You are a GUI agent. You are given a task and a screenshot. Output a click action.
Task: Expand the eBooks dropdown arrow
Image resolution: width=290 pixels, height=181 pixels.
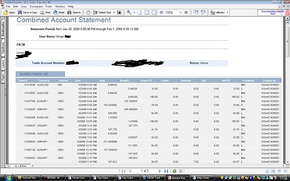coord(227,12)
